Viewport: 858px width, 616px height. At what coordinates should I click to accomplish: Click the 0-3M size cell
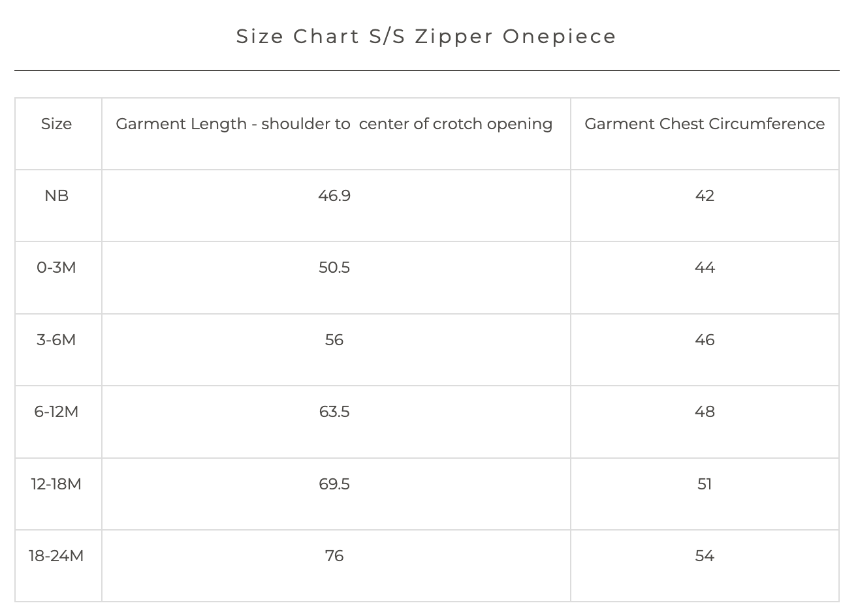(57, 268)
